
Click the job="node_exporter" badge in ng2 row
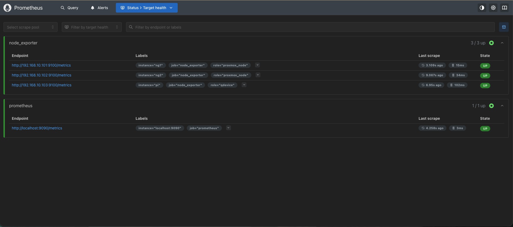point(188,75)
